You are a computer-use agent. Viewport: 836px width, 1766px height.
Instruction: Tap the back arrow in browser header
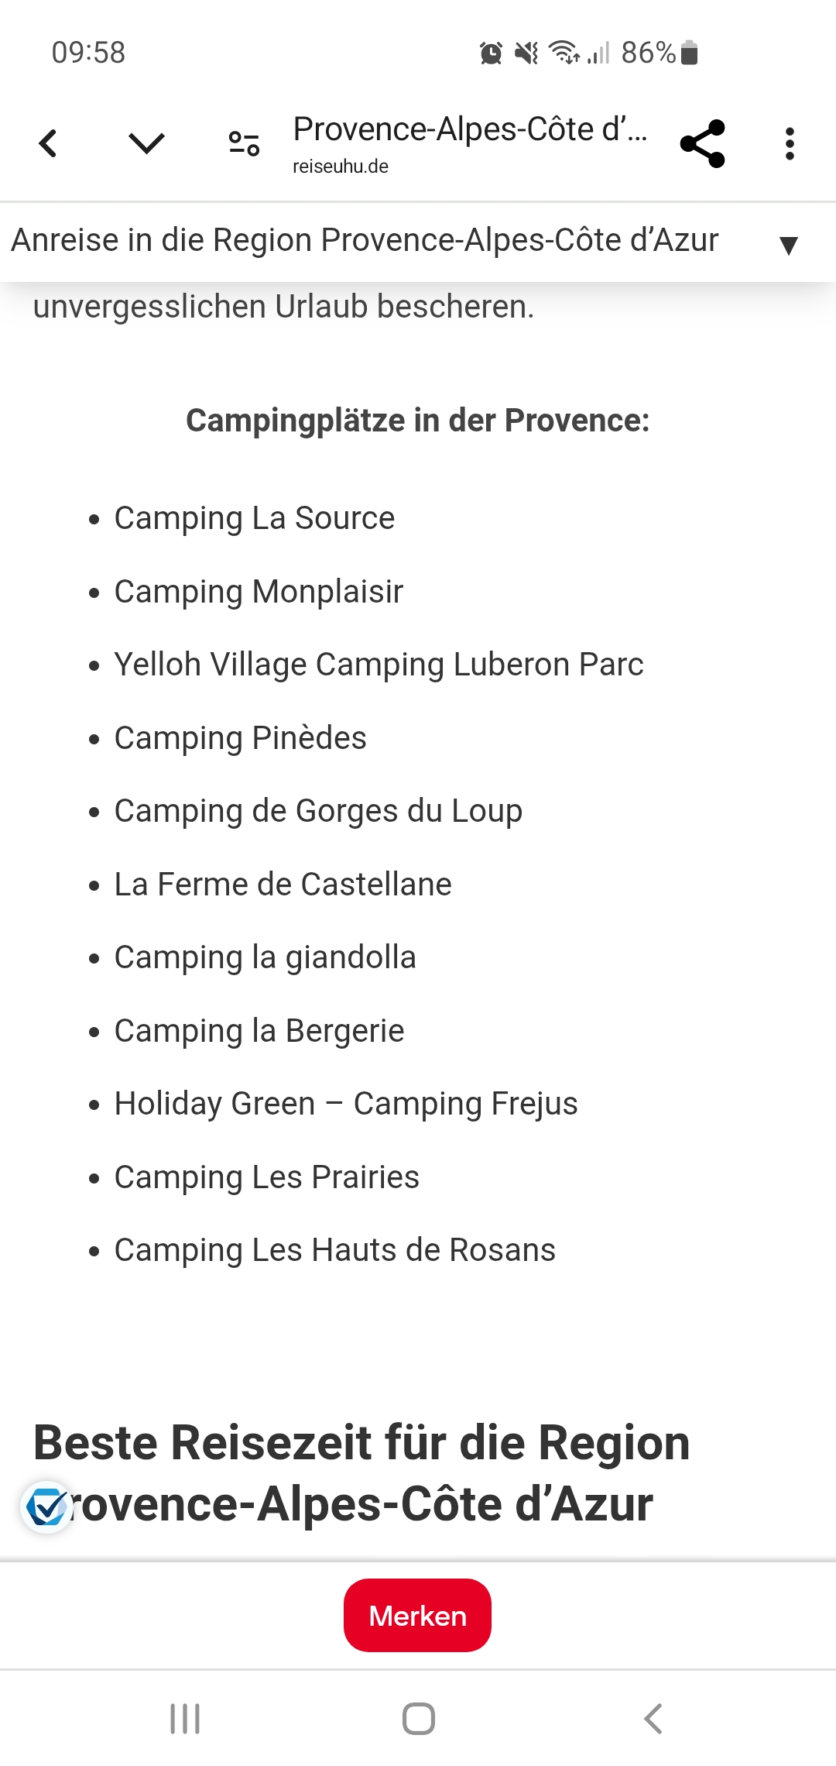48,143
